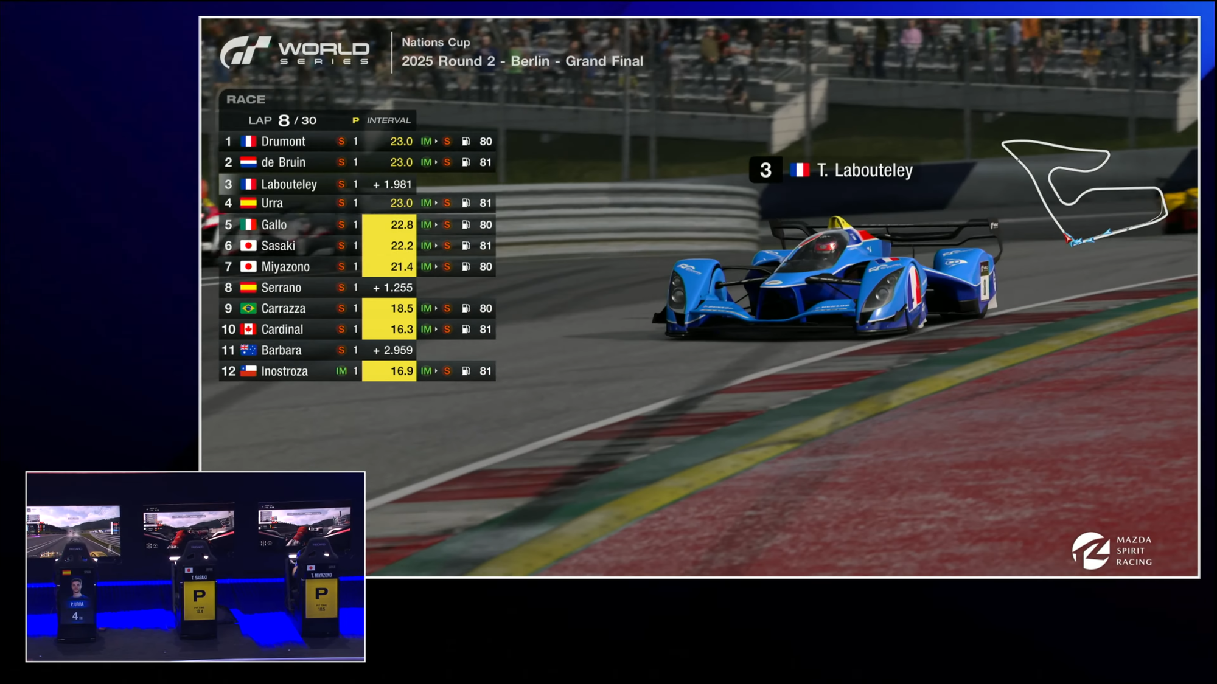Click the fuel value 80 in Drumont's row
Viewport: 1217px width, 684px height.
click(x=486, y=141)
